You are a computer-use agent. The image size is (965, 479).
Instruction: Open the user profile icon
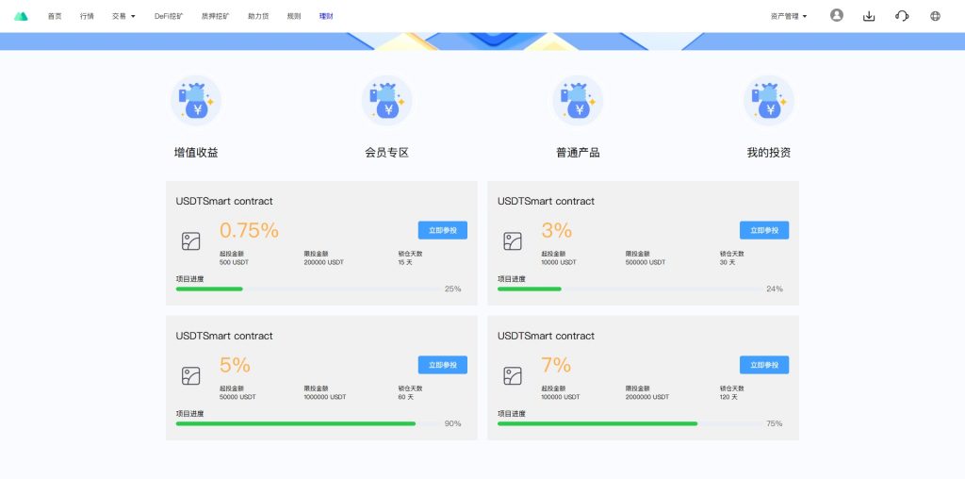pos(837,15)
